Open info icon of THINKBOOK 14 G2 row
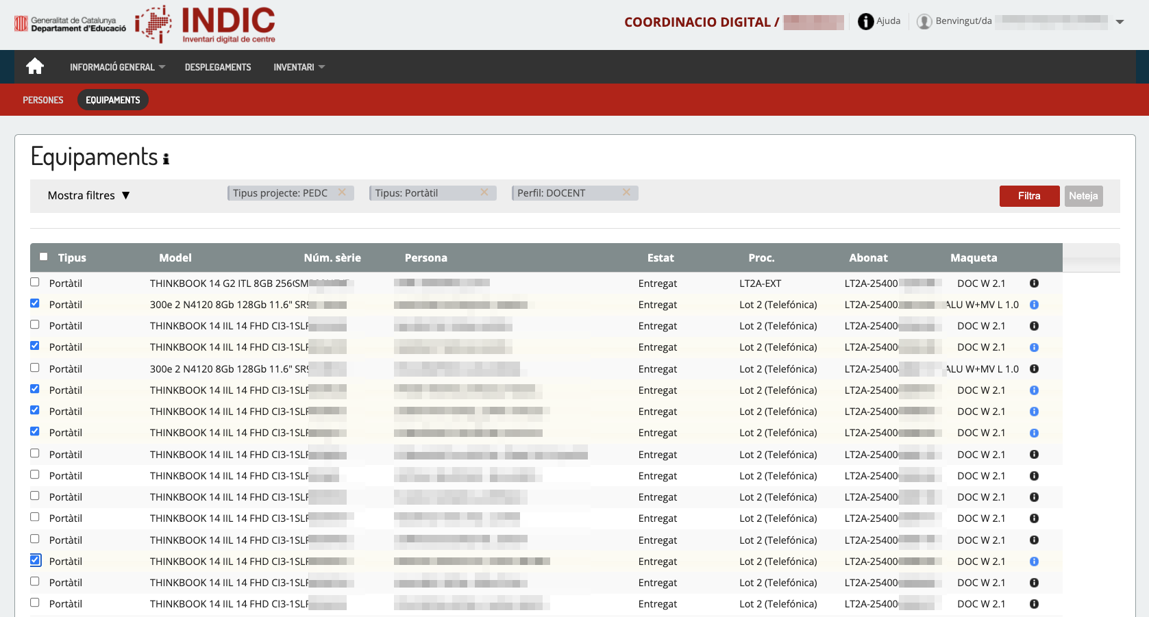Viewport: 1149px width, 617px height. click(1034, 284)
